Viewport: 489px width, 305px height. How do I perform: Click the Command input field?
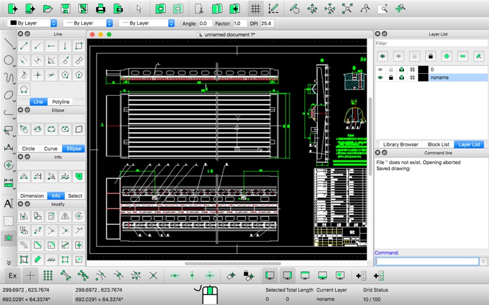(427, 261)
